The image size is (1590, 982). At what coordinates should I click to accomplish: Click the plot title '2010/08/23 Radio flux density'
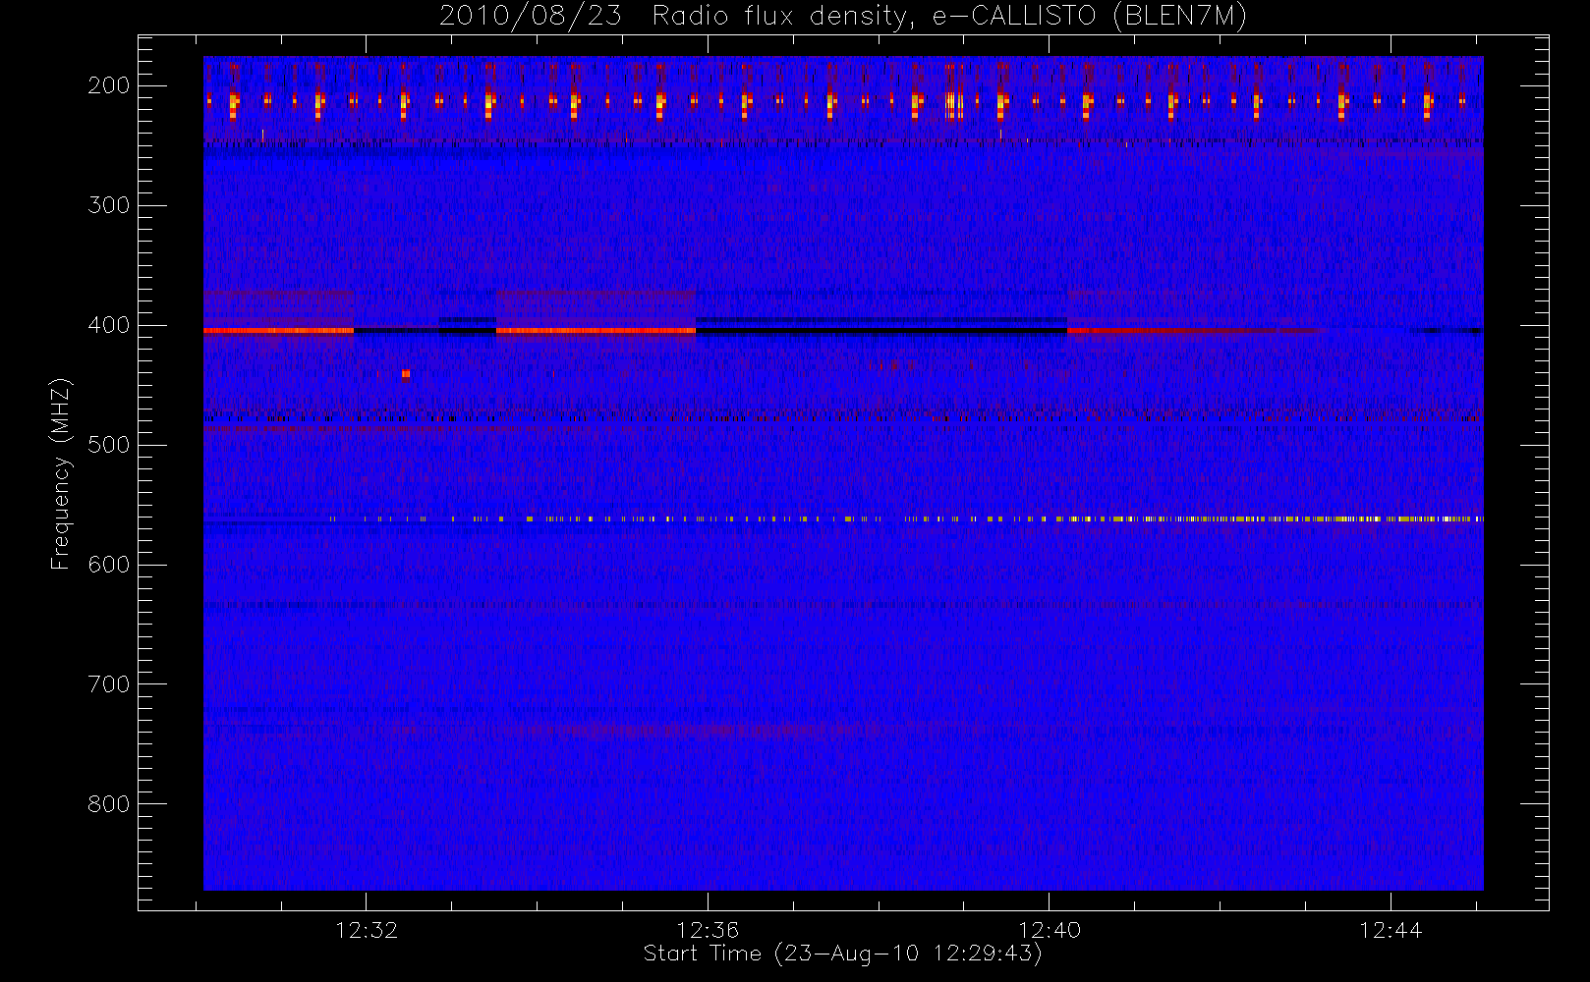point(842,17)
